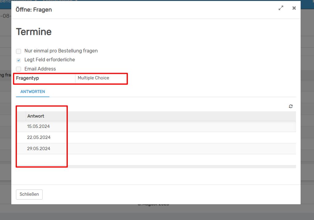Select the 22.05.2024 answer row
The image size is (314, 220).
pos(39,137)
